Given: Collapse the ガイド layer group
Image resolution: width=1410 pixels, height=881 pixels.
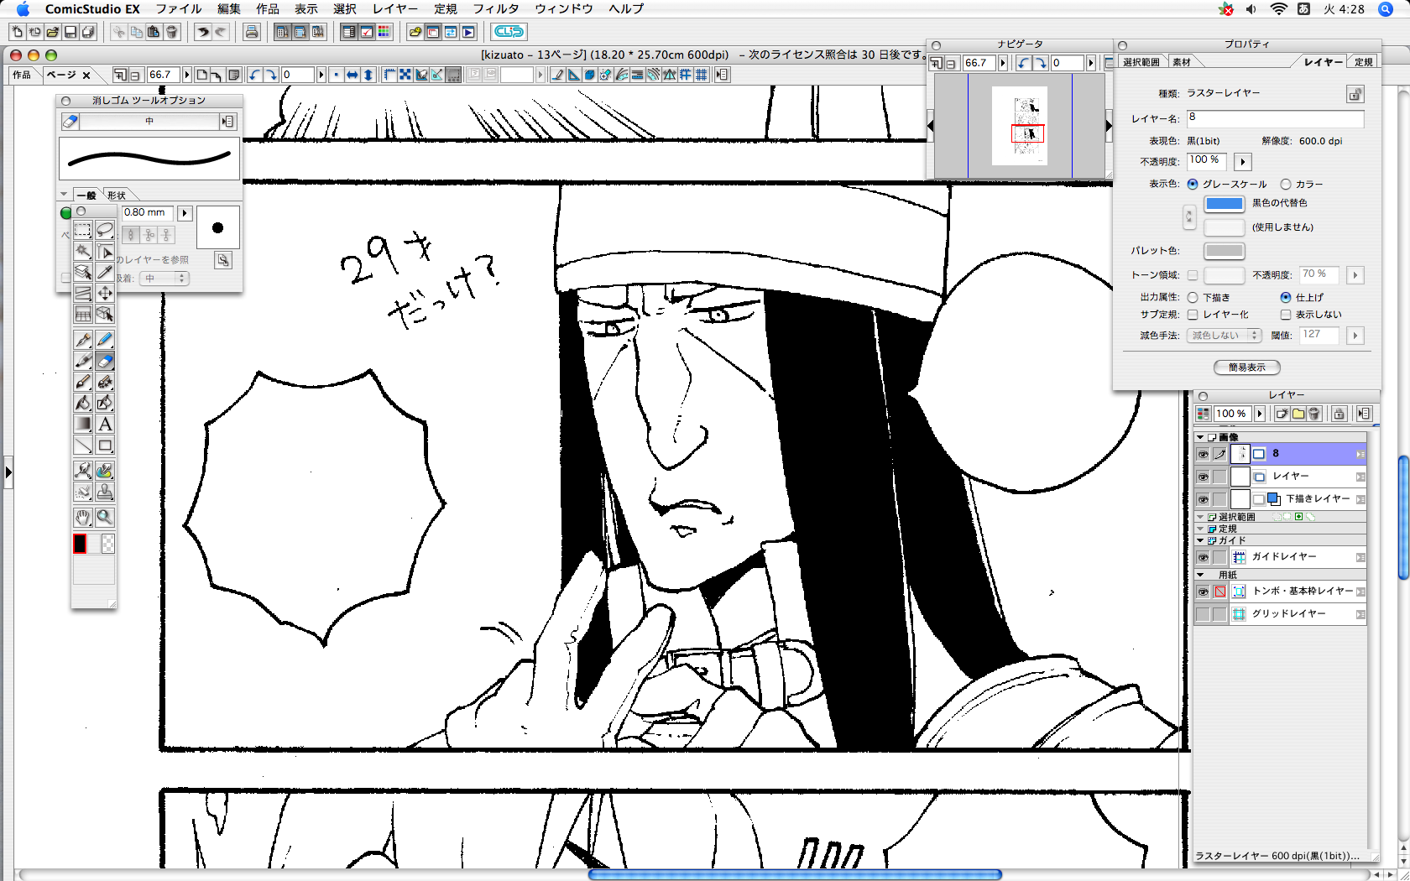Looking at the screenshot, I should [x=1200, y=540].
